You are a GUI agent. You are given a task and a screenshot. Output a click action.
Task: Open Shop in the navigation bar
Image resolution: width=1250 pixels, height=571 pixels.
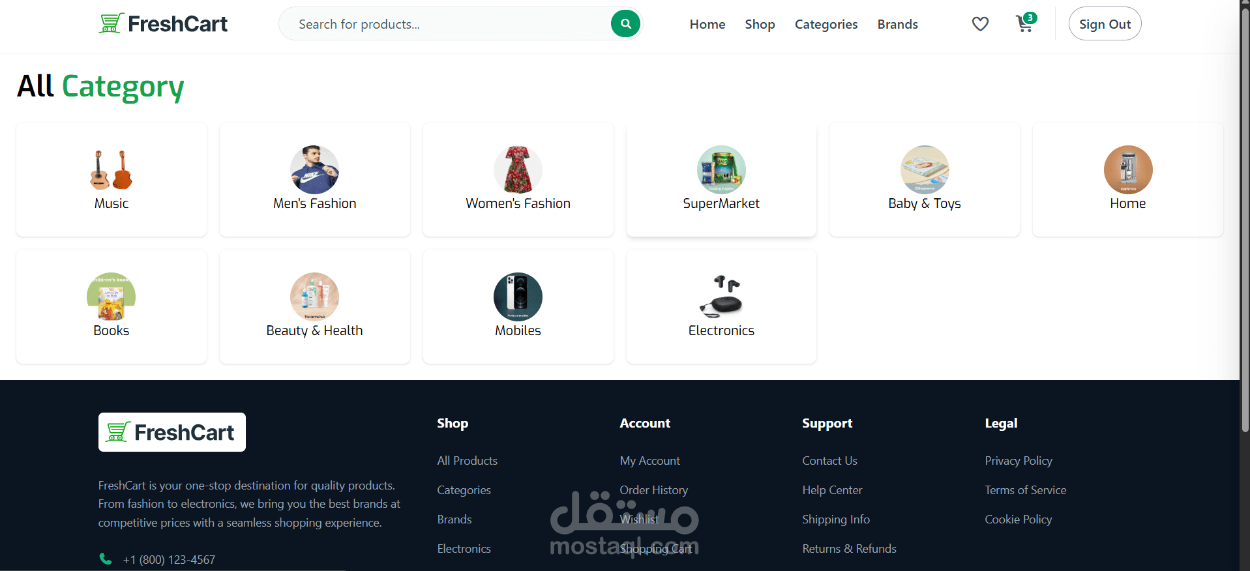click(760, 24)
